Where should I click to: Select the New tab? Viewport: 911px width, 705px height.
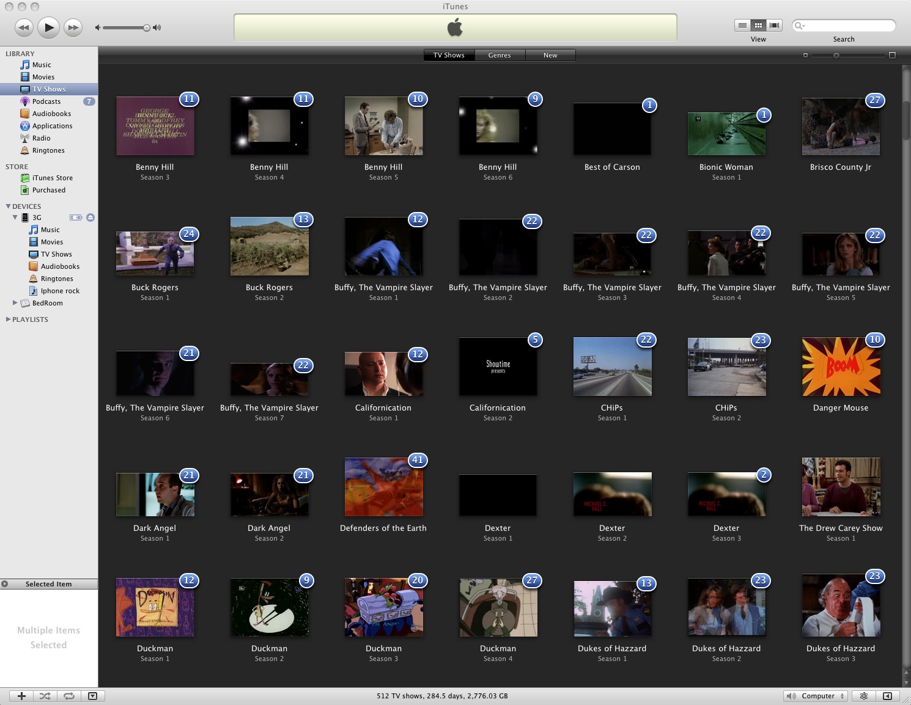[x=550, y=55]
